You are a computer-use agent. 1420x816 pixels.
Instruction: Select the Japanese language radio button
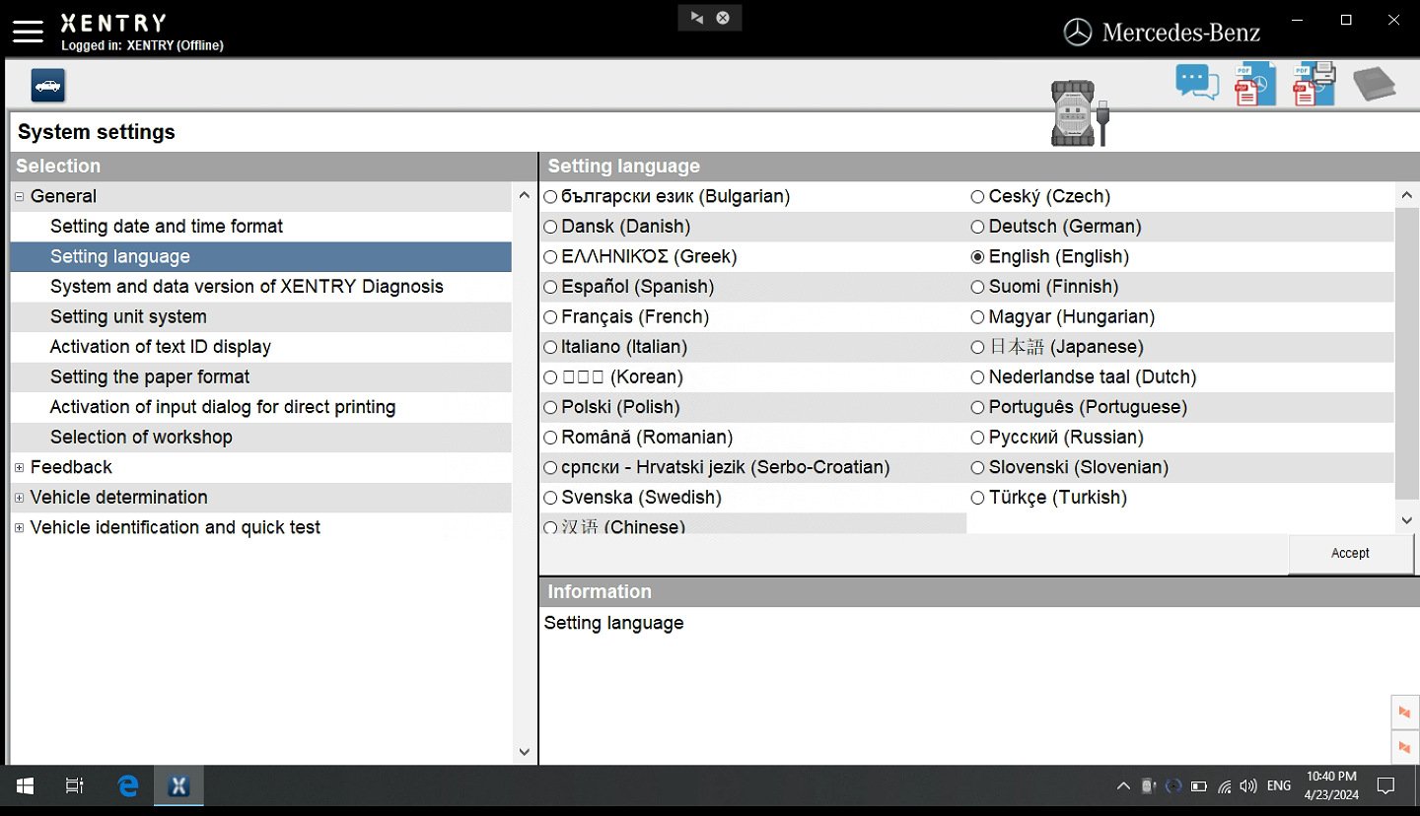click(977, 347)
